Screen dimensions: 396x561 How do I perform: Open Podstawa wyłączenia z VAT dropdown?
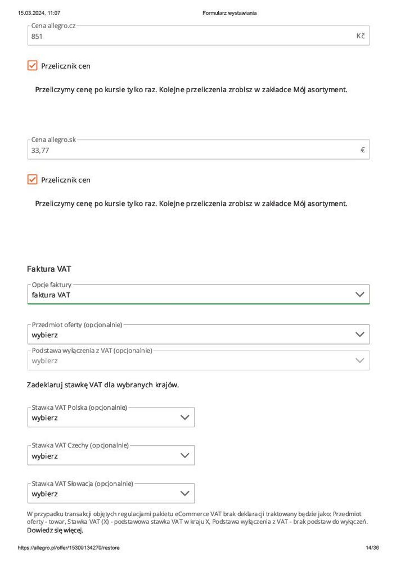191,361
